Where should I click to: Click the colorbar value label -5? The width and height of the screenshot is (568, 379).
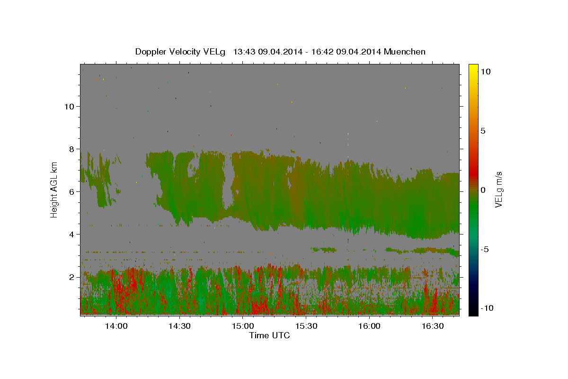484,249
